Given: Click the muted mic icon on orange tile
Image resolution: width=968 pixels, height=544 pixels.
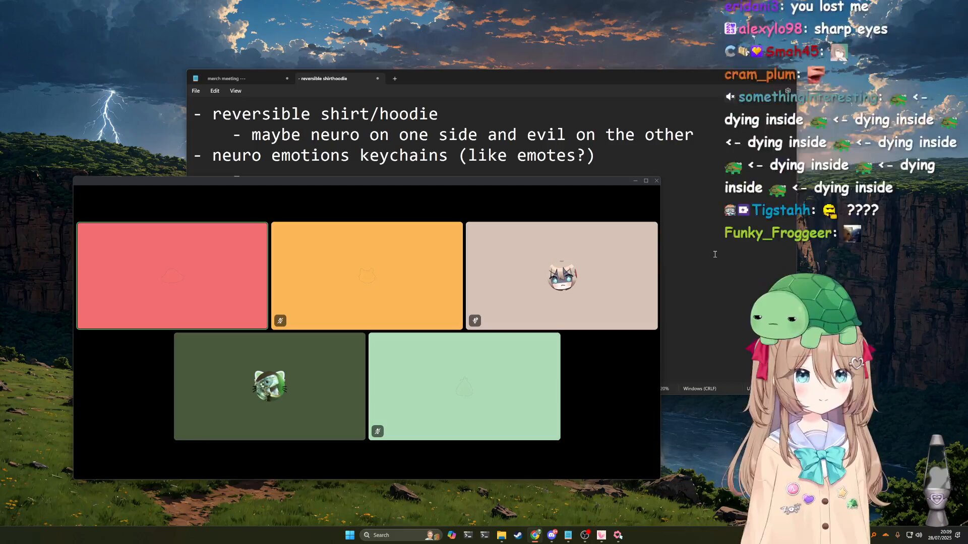Looking at the screenshot, I should [280, 321].
